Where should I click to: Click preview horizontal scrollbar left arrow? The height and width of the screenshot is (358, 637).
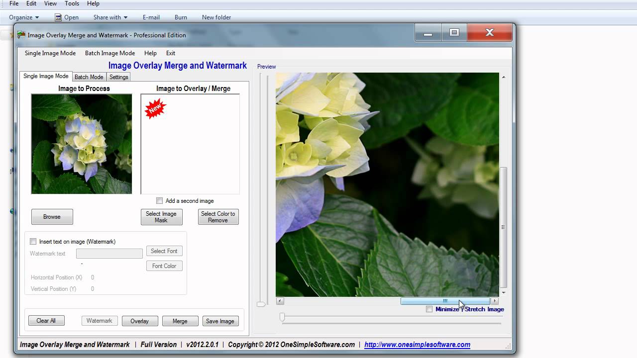280,301
